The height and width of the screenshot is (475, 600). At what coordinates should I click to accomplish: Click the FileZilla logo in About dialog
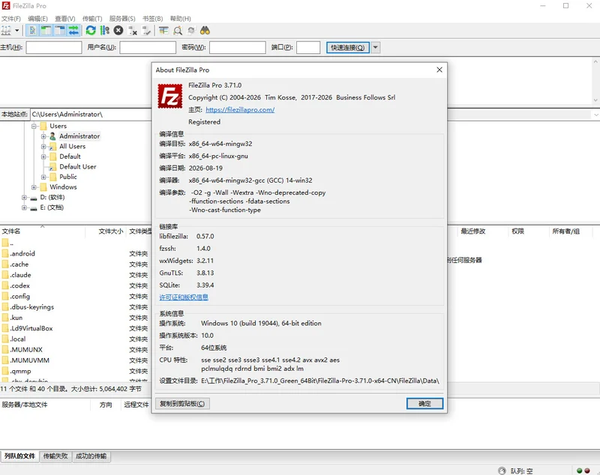170,96
